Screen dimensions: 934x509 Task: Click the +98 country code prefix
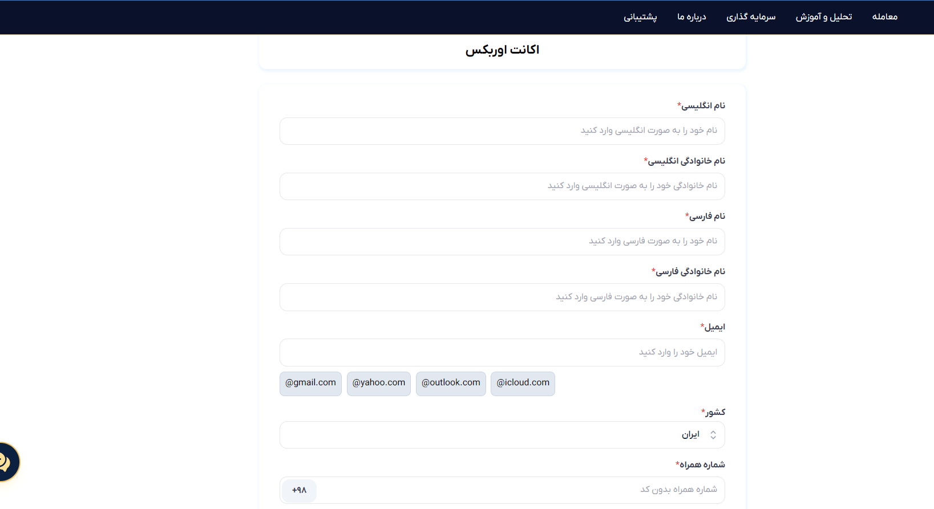(x=299, y=490)
